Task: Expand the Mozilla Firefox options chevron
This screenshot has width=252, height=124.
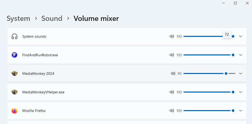Action: (241, 111)
